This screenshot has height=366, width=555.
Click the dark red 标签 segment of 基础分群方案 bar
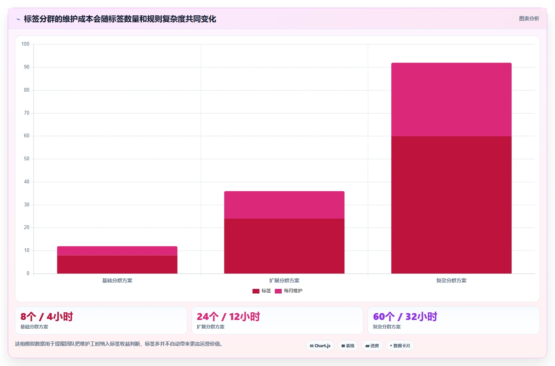pyautogui.click(x=117, y=264)
